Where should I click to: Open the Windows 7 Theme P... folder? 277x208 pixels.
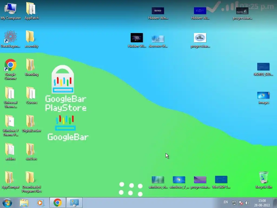(x=11, y=126)
